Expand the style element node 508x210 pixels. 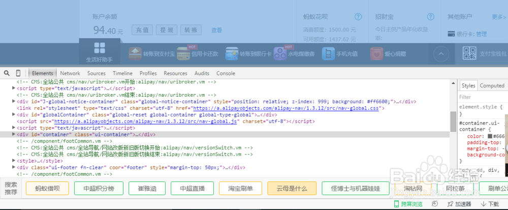point(14,161)
